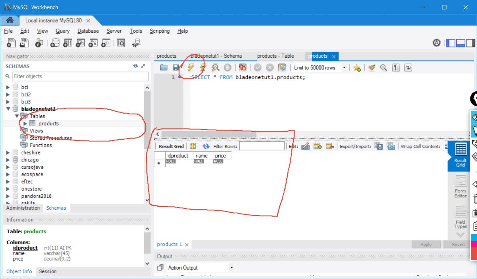Viewport: 477px width, 279px height.
Task: Switch to the Session tab
Action: coord(48,271)
